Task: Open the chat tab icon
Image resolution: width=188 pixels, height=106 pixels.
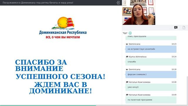Action: pyautogui.click(x=176, y=27)
